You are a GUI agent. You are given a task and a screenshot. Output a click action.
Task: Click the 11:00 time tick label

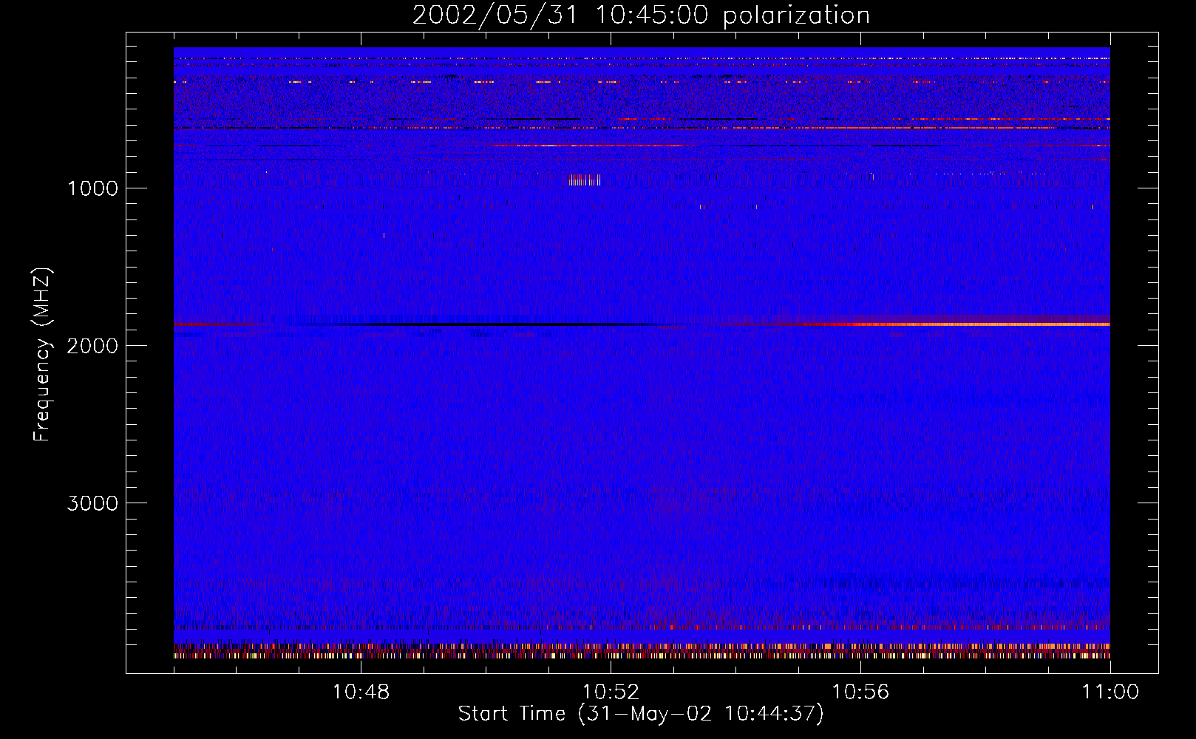point(1110,692)
